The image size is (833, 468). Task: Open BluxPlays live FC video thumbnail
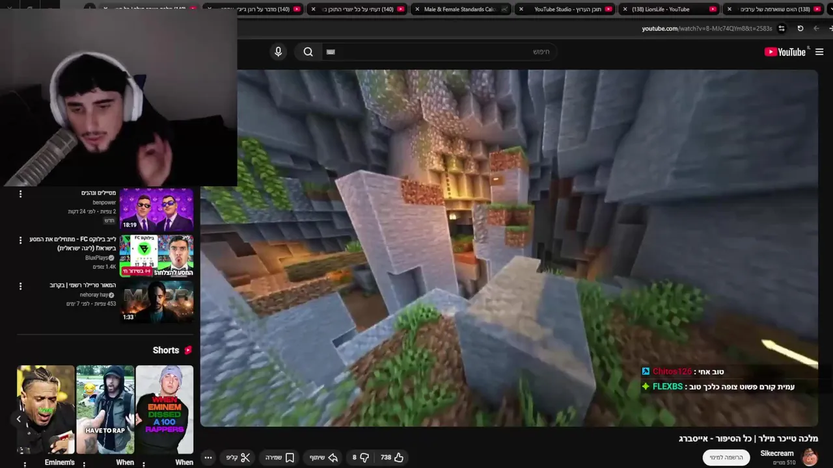tap(157, 255)
